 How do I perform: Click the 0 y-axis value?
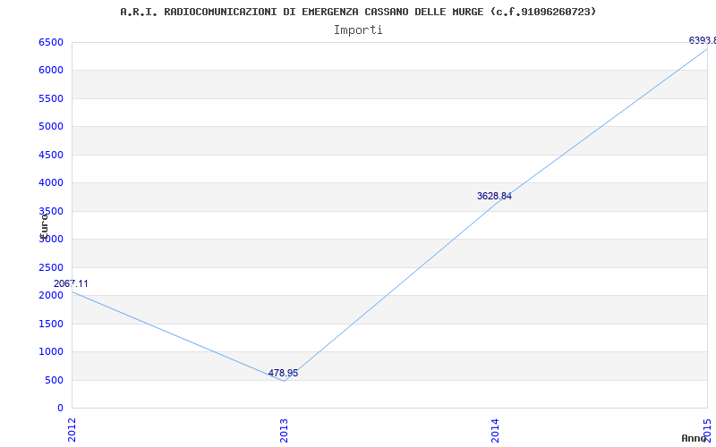click(x=60, y=408)
